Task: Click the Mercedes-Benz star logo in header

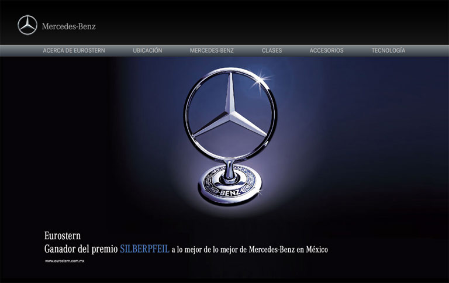Action: click(x=27, y=25)
